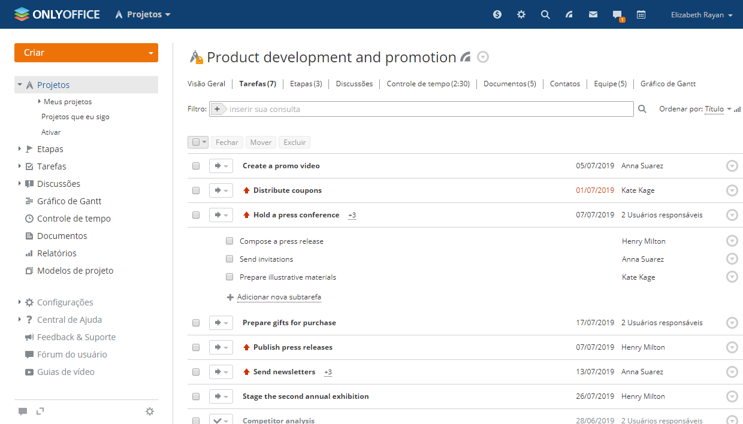The width and height of the screenshot is (743, 424).
Task: Click the header search magnifier icon
Action: click(x=545, y=15)
